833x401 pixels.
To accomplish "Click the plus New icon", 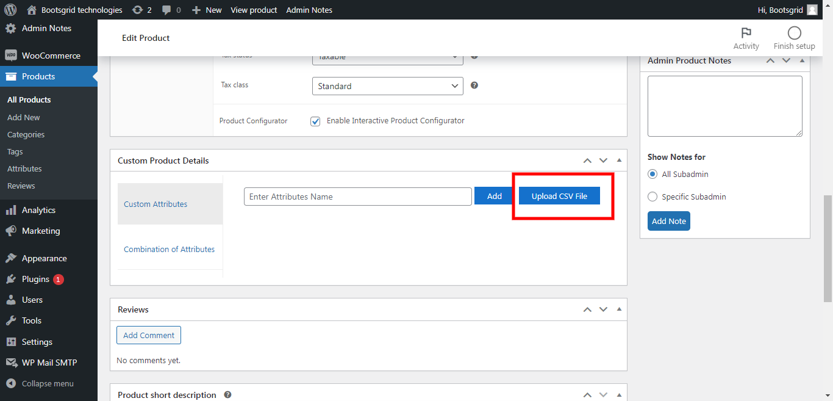I will tap(196, 10).
